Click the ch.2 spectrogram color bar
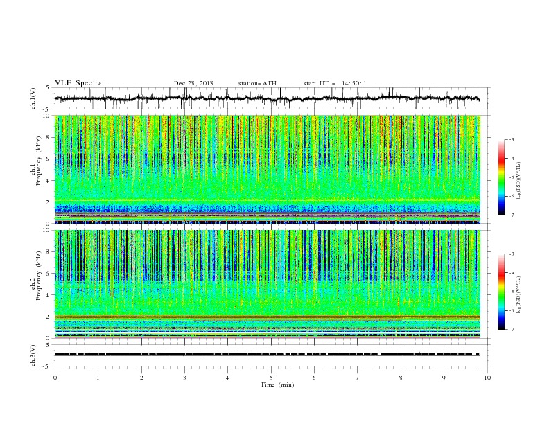Viewport: 549px width, 424px height. tap(502, 292)
